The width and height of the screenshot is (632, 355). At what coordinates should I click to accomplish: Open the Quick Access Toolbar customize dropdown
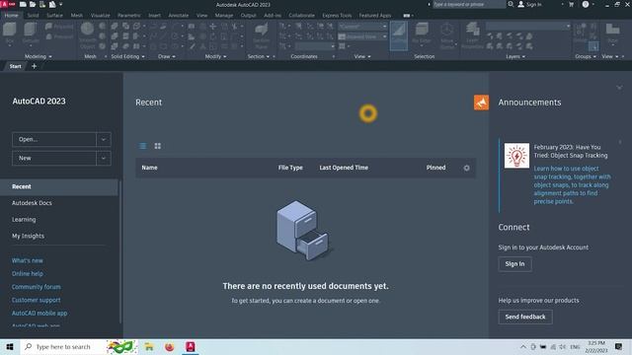coord(61,4)
